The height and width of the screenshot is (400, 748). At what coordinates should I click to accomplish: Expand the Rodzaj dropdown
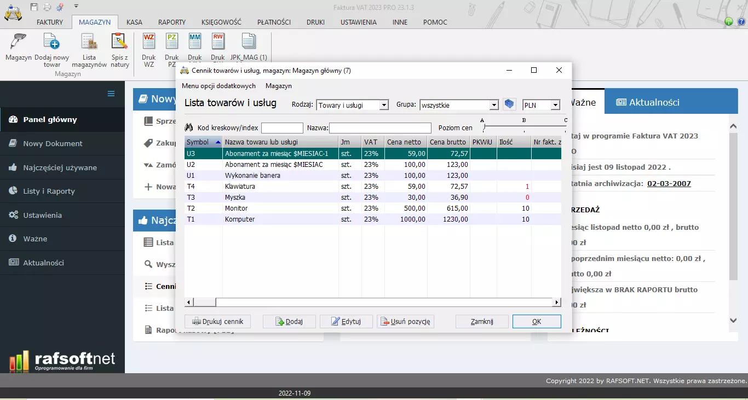(384, 105)
